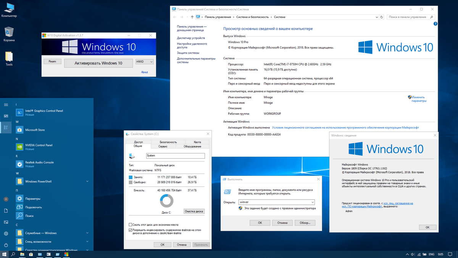Launch Microsoft Store from the app list
The image size is (458, 258).
[52, 130]
